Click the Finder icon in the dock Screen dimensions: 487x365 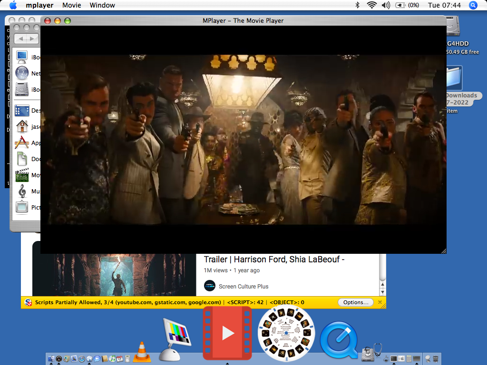coord(51,359)
